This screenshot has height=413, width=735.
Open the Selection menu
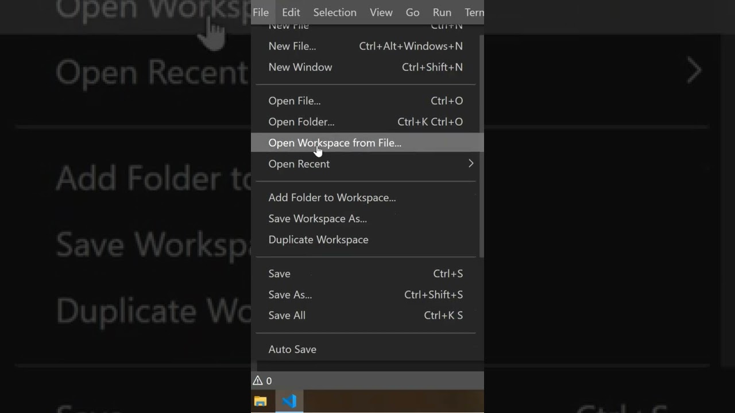pyautogui.click(x=335, y=12)
